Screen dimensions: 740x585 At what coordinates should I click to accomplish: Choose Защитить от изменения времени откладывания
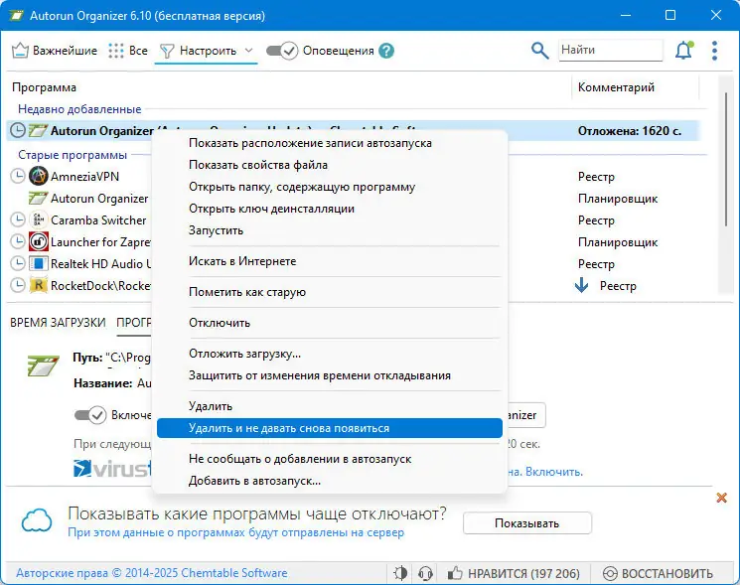coord(330,375)
